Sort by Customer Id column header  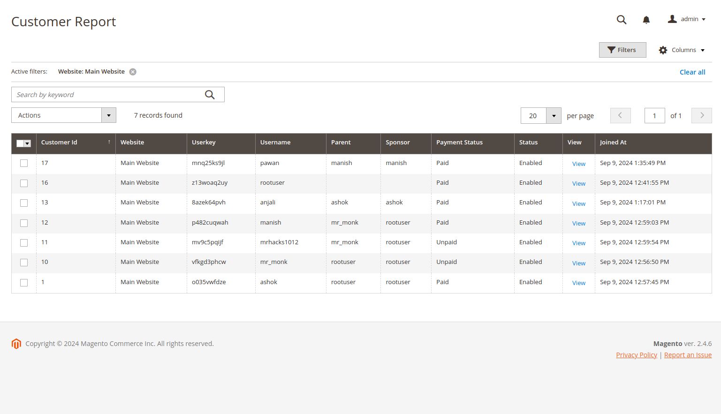[59, 143]
